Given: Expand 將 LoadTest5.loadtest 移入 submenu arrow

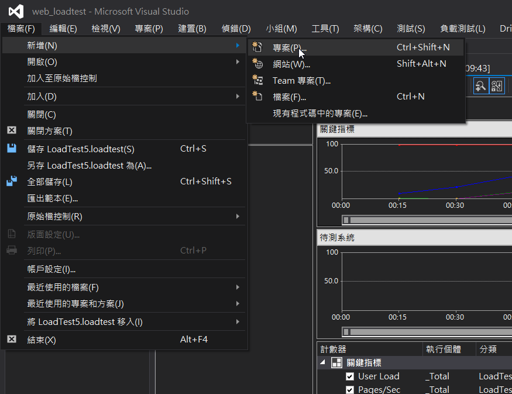Looking at the screenshot, I should (238, 322).
